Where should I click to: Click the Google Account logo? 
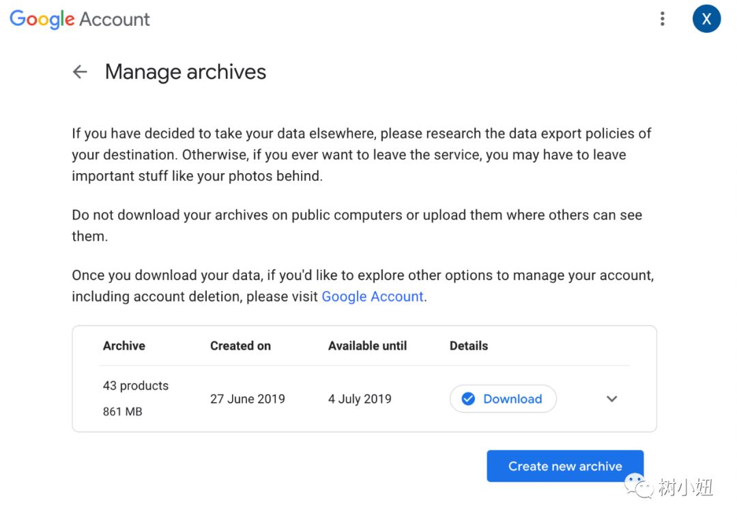[79, 19]
